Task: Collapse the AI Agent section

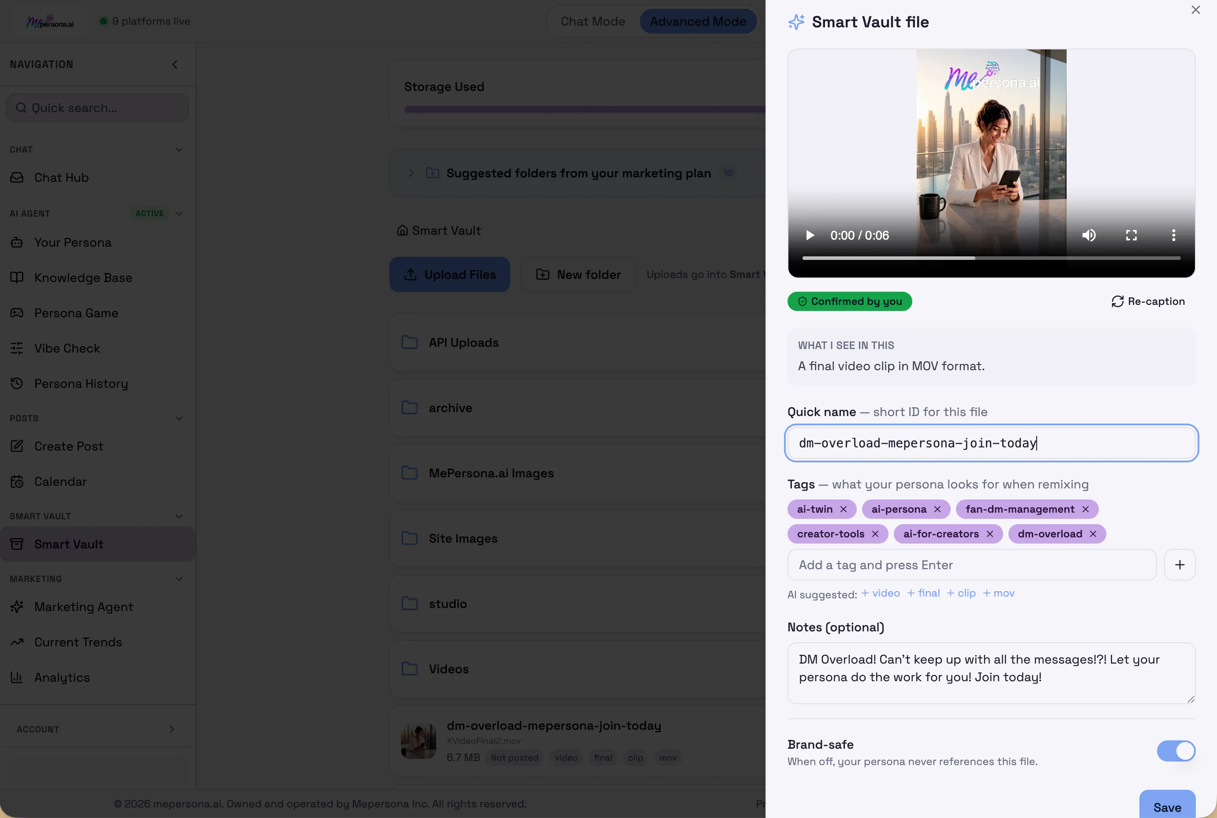Action: click(x=179, y=214)
